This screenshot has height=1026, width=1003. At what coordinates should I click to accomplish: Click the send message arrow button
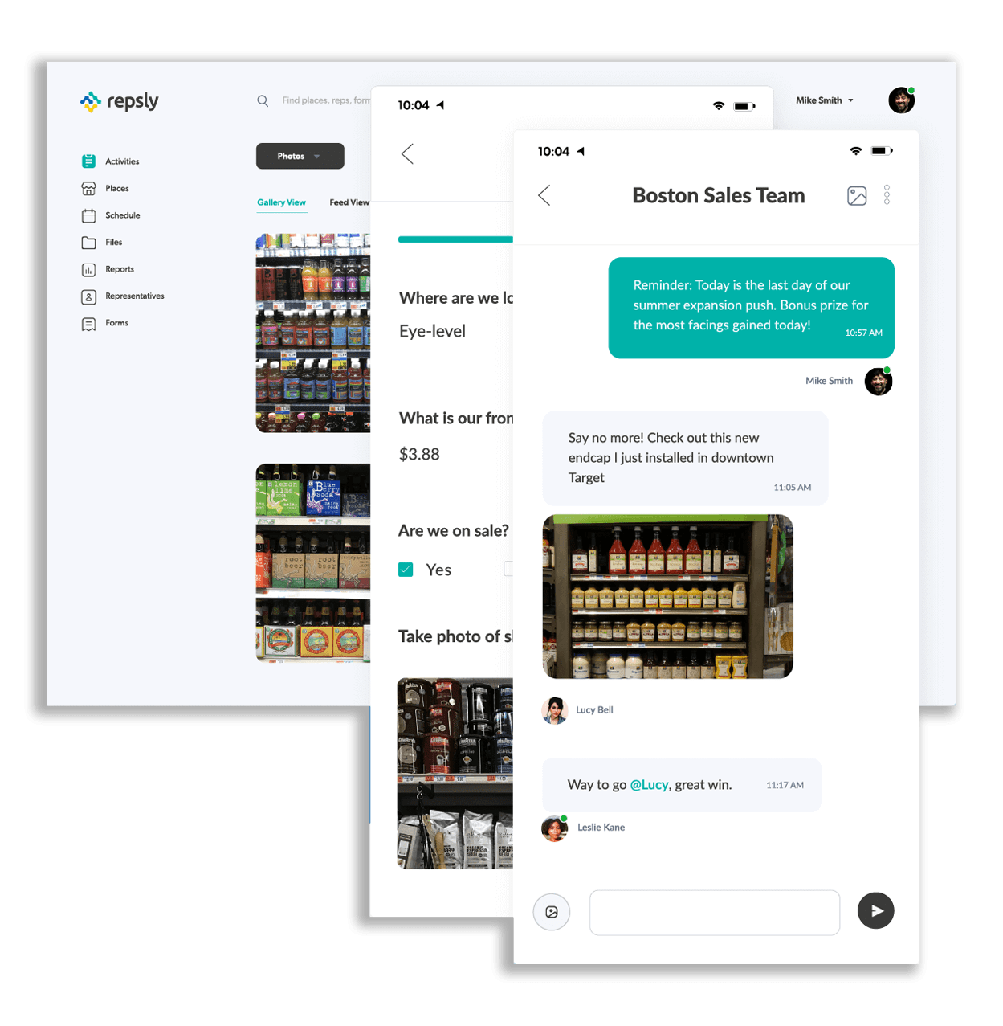pos(875,911)
